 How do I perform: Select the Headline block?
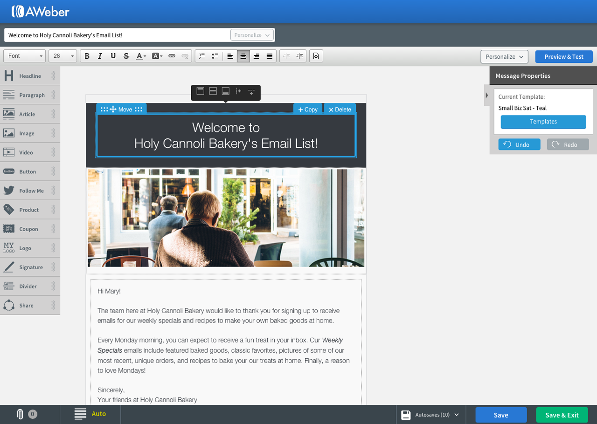pos(30,76)
